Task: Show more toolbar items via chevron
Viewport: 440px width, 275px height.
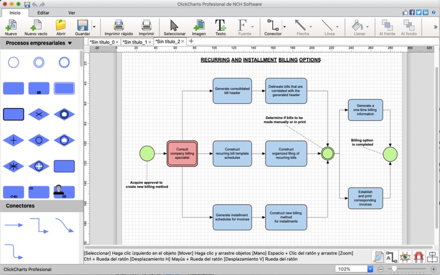Action: coord(435,27)
